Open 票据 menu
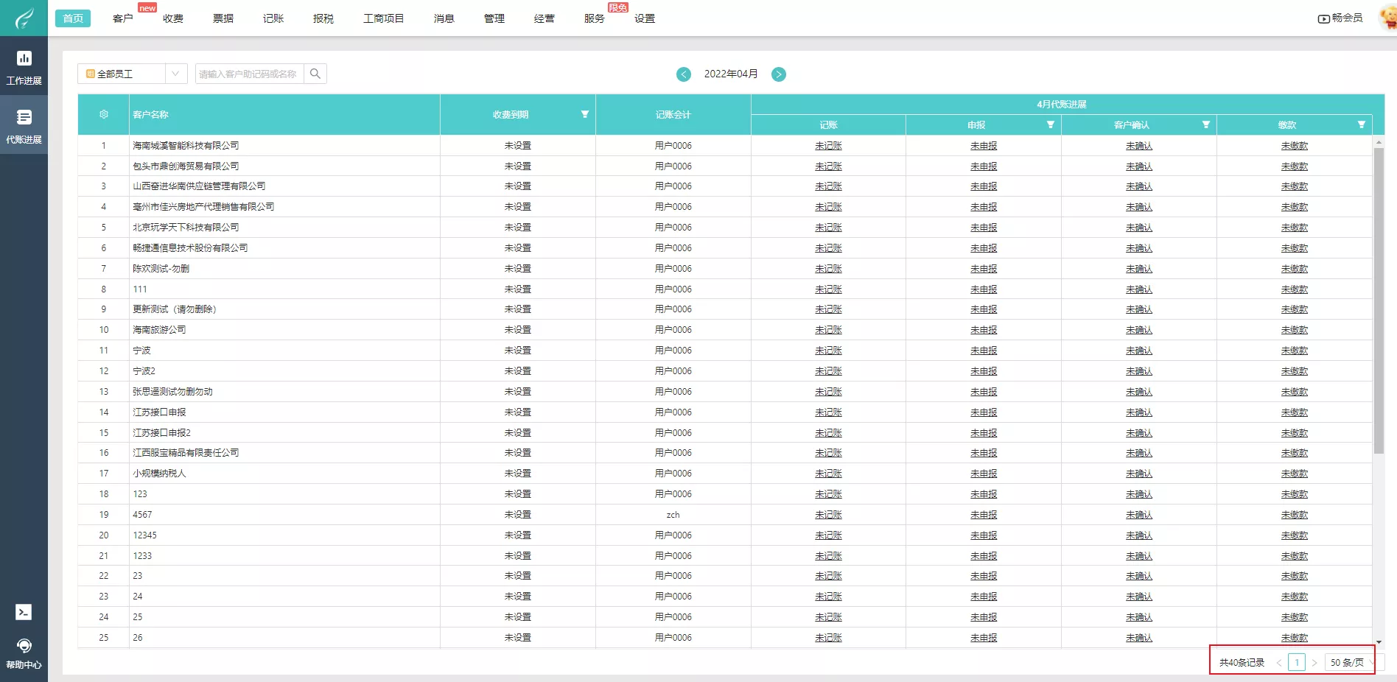This screenshot has width=1397, height=682. [223, 18]
